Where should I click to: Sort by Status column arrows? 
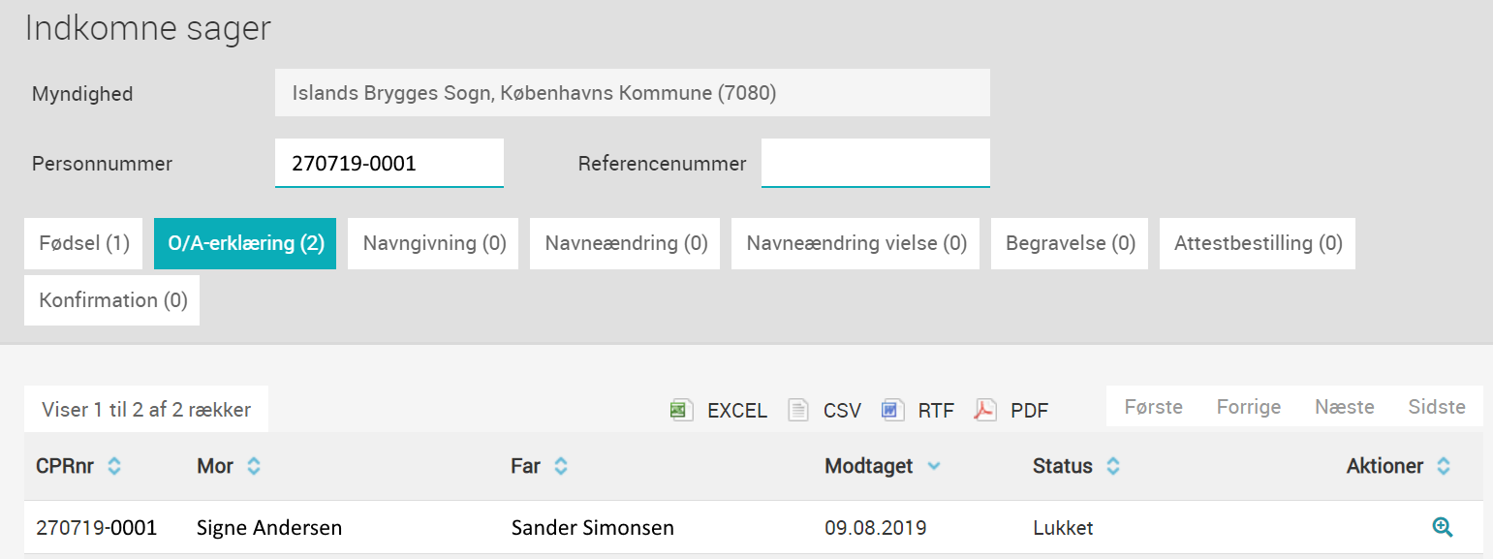pyautogui.click(x=1113, y=466)
